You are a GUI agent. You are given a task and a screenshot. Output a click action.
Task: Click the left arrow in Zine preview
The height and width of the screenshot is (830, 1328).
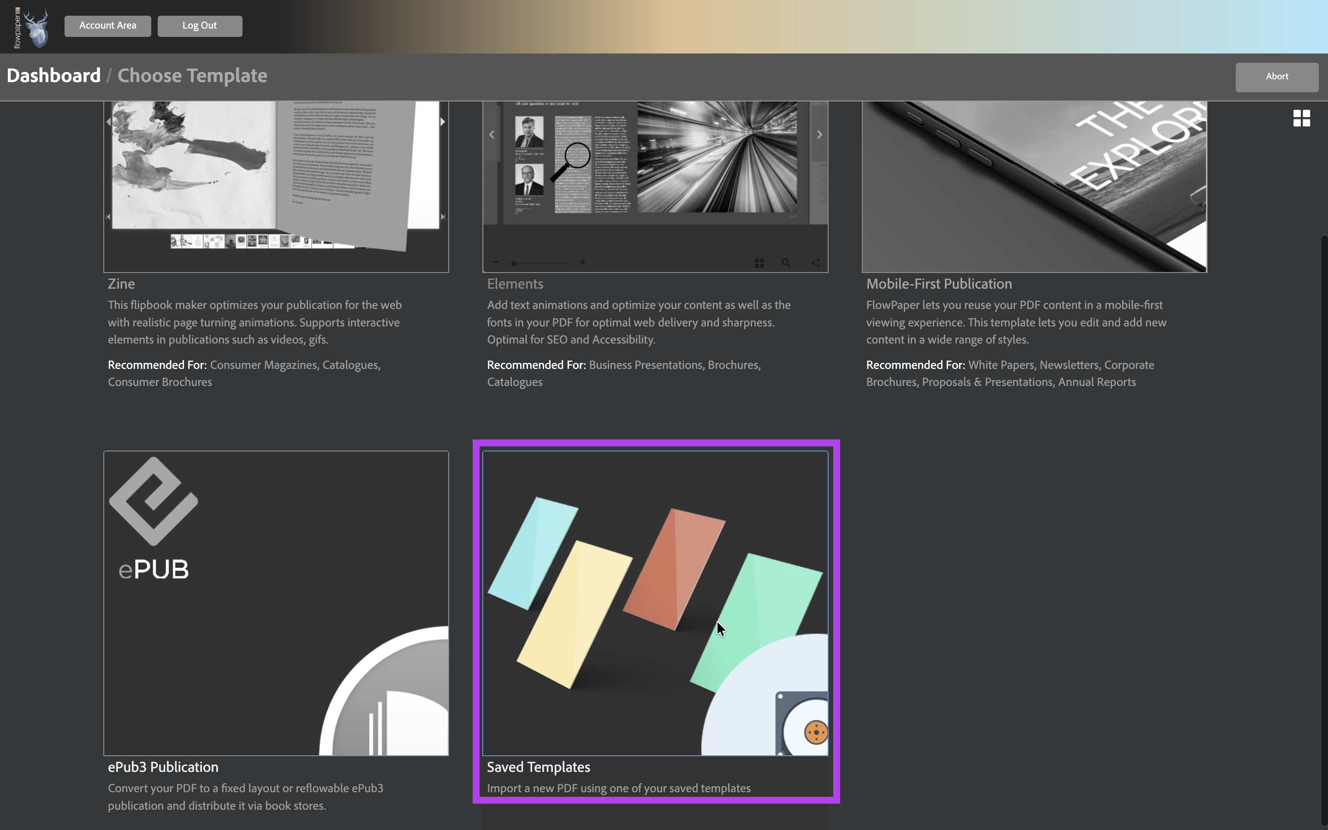point(108,122)
